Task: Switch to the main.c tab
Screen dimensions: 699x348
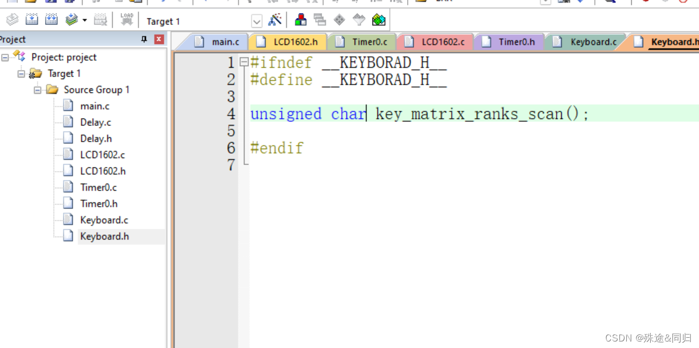Action: pyautogui.click(x=225, y=41)
